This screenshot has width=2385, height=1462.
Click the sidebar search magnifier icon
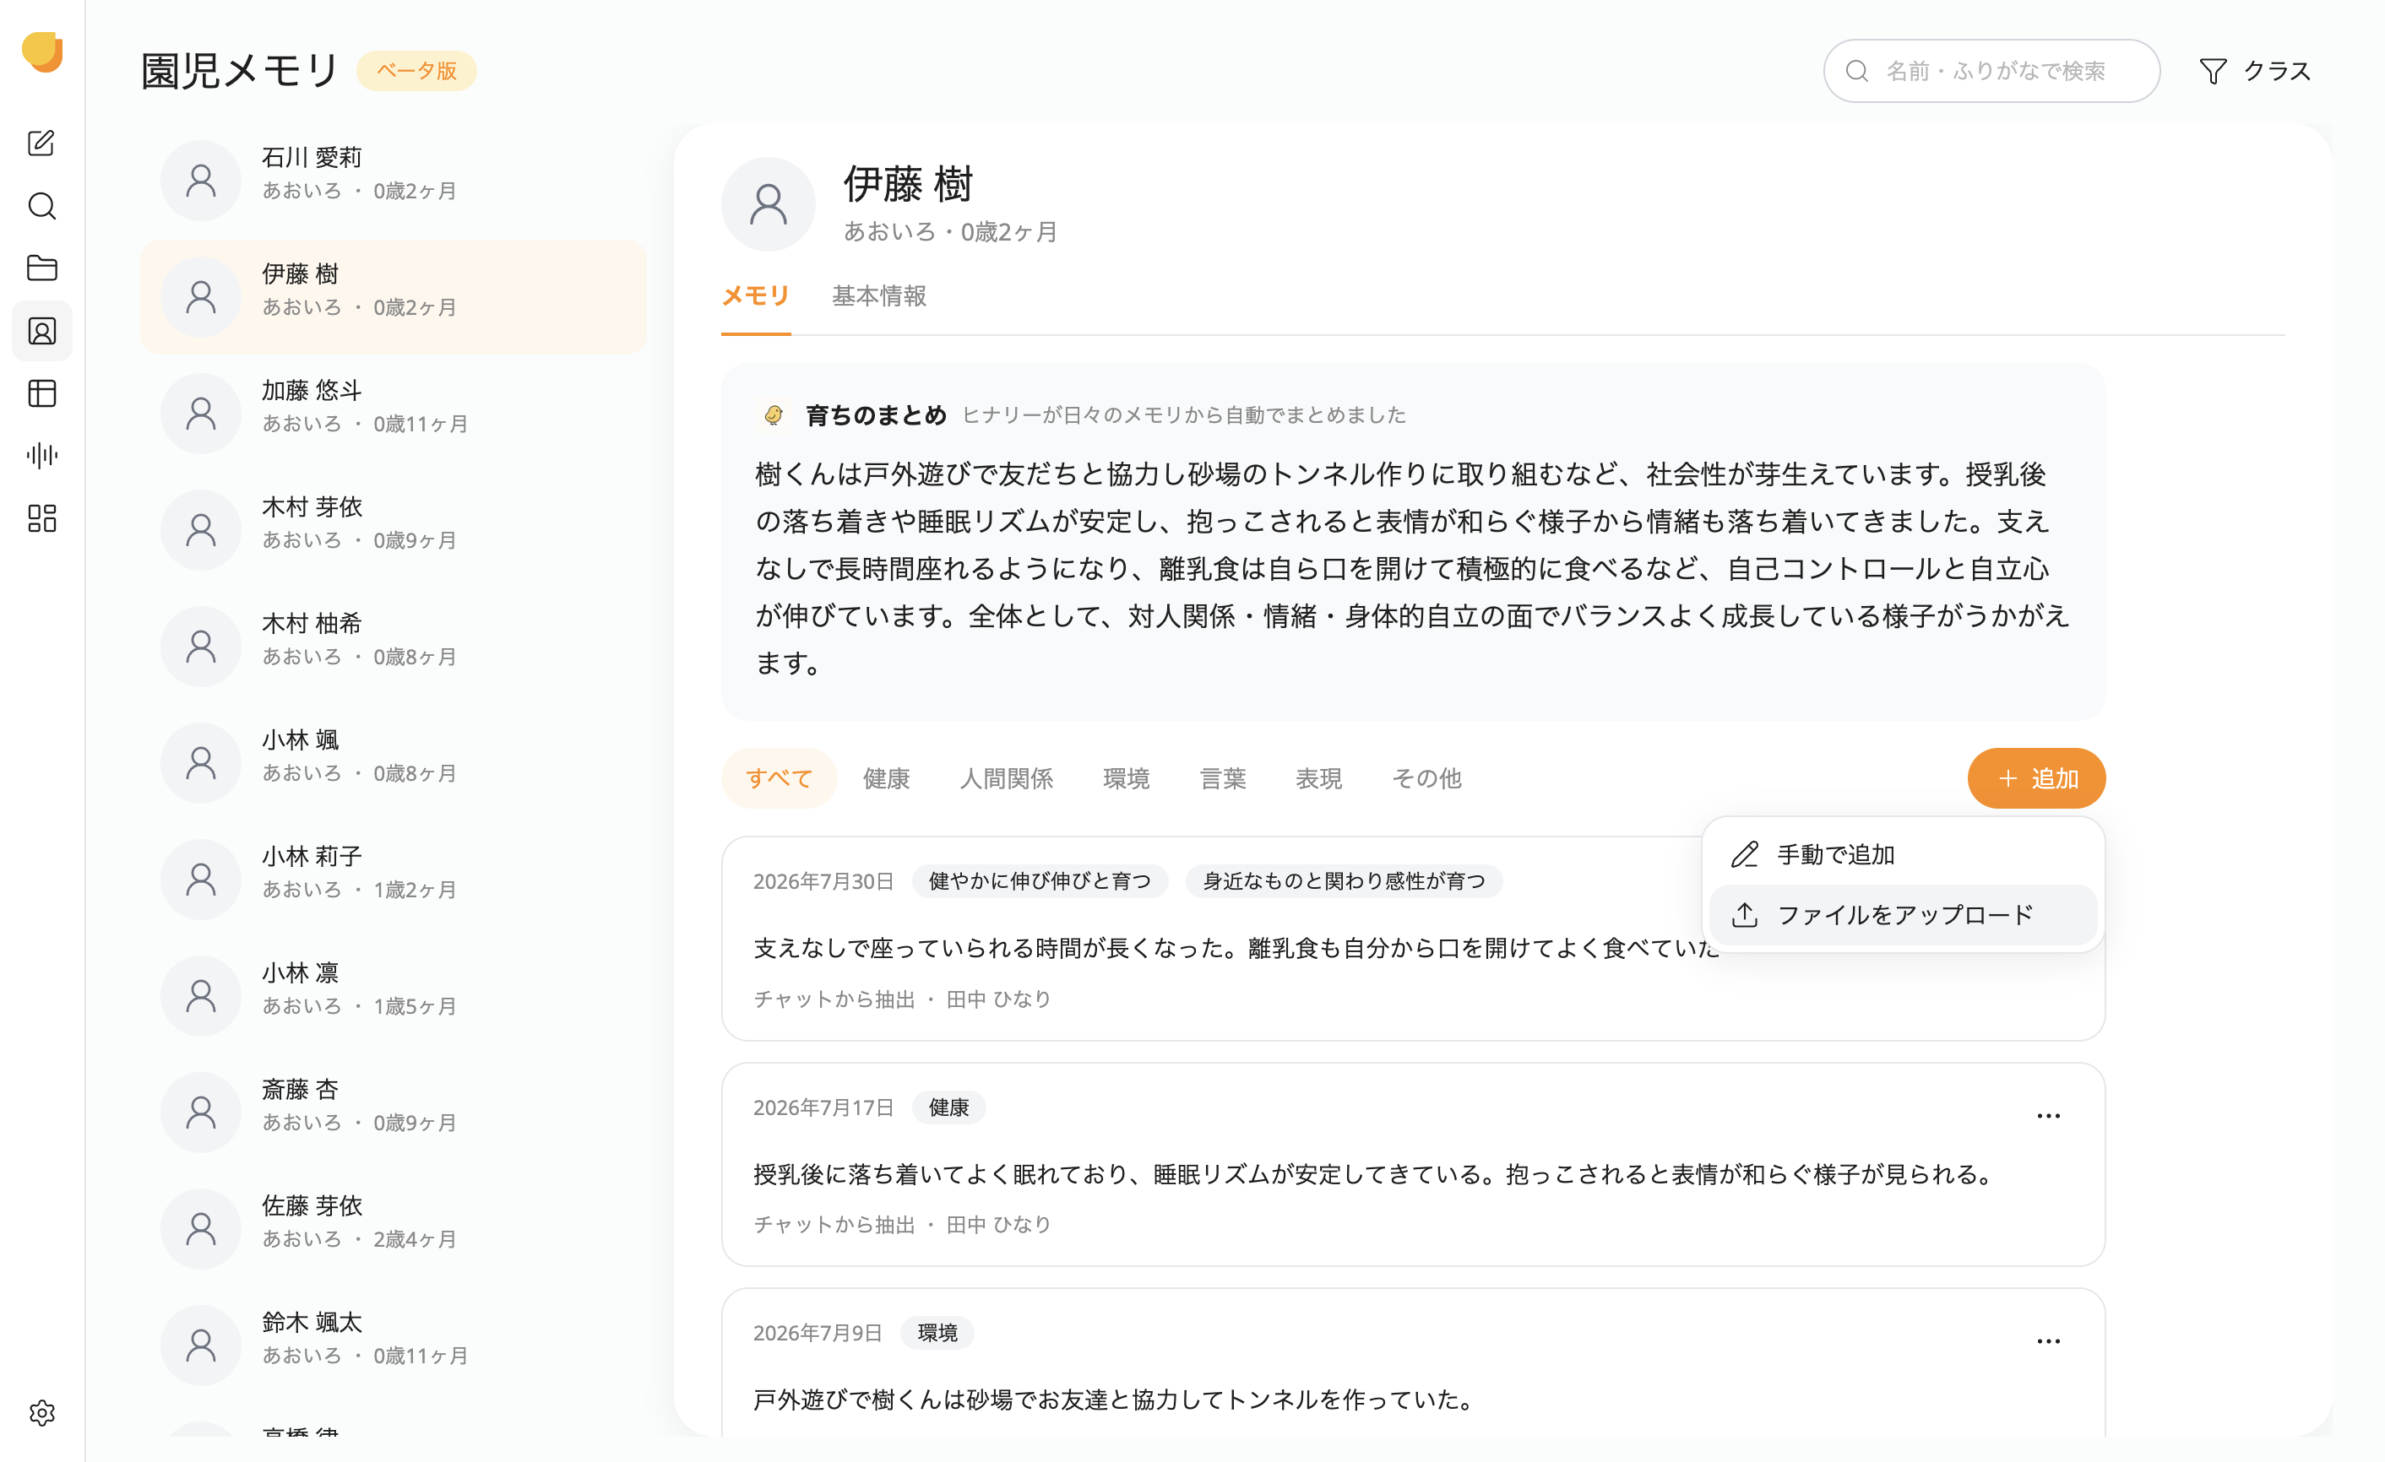[41, 206]
